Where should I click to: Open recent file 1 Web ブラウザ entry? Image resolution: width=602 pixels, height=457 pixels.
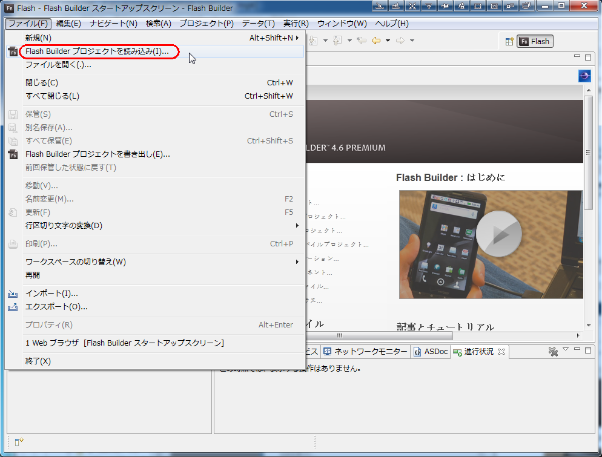coord(156,343)
